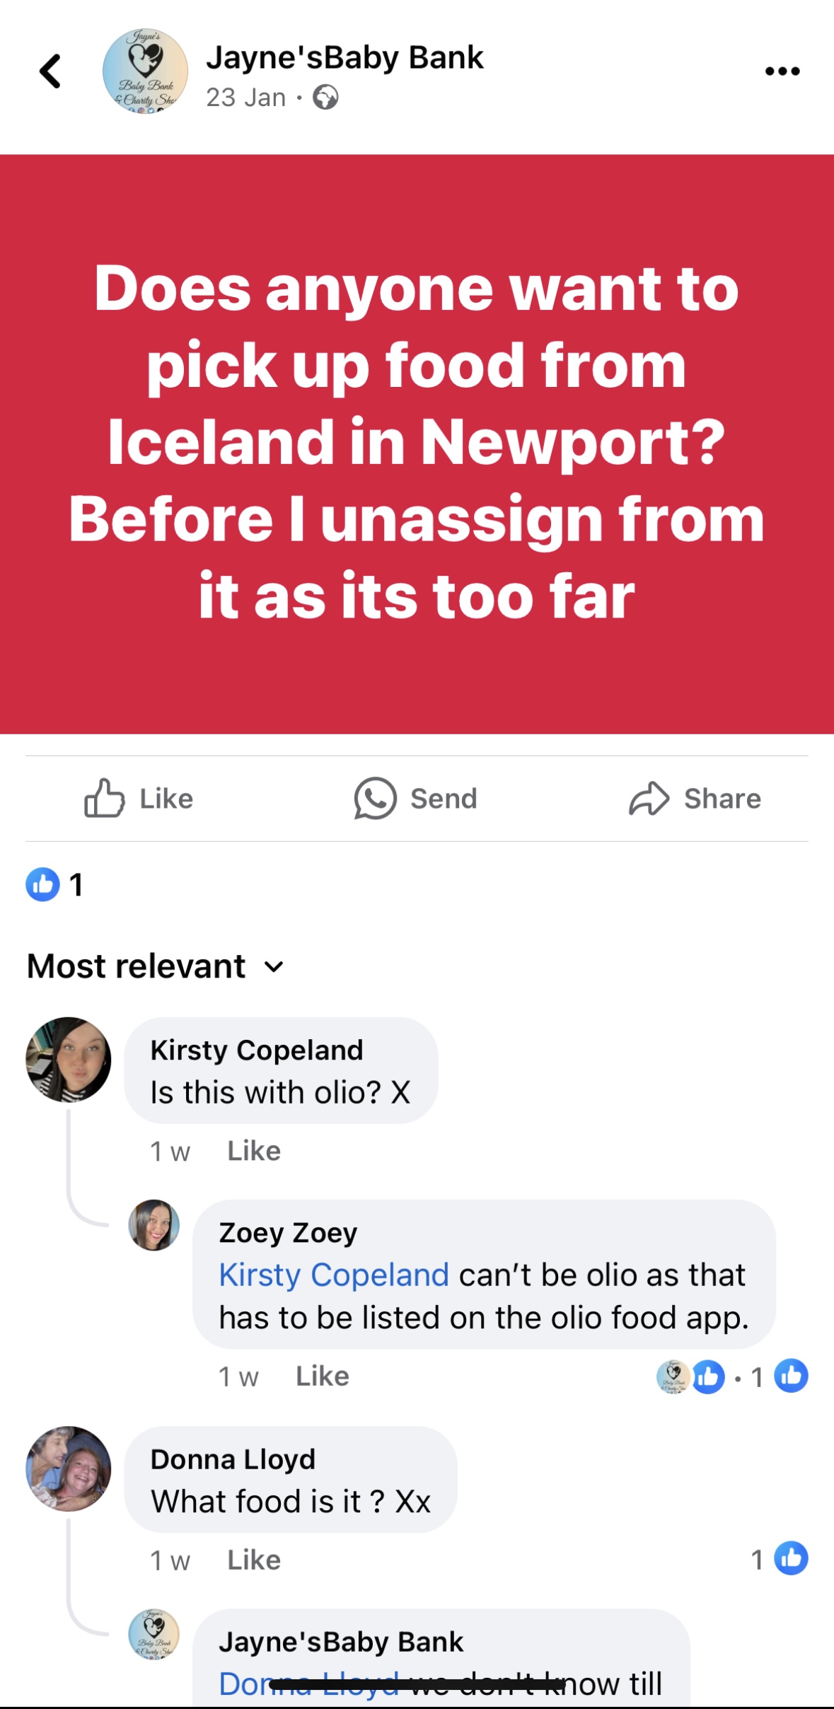The image size is (834, 1709).
Task: Open the three-dot post options menu
Action: point(782,71)
